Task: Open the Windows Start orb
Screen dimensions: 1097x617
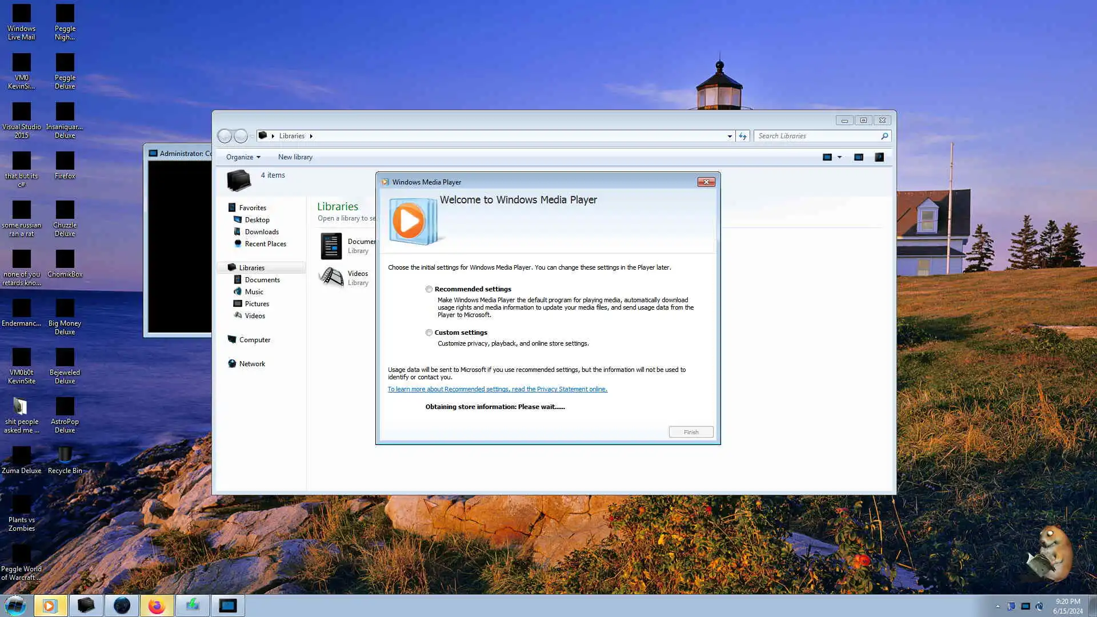Action: tap(15, 606)
